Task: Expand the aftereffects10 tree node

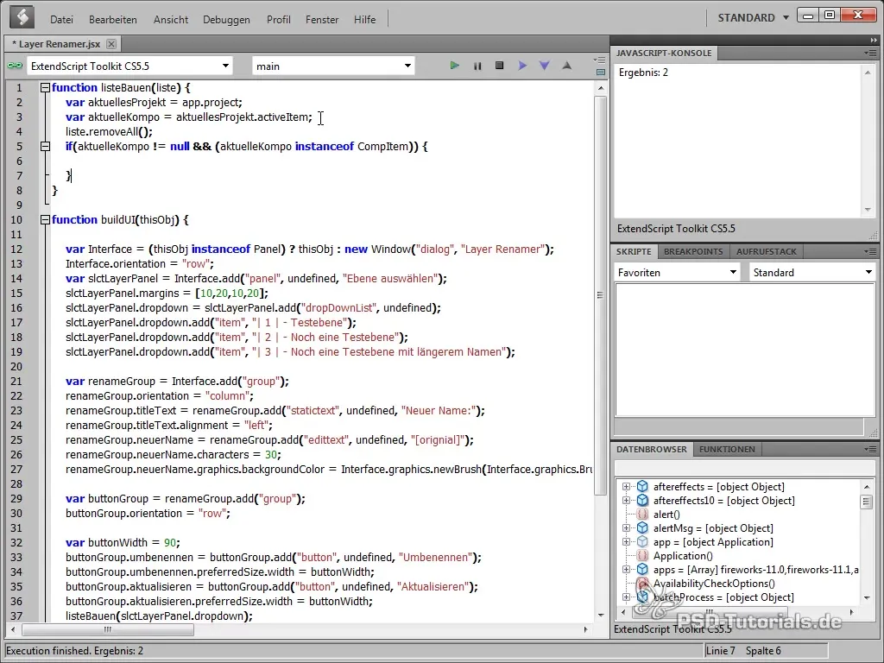Action: pyautogui.click(x=626, y=501)
